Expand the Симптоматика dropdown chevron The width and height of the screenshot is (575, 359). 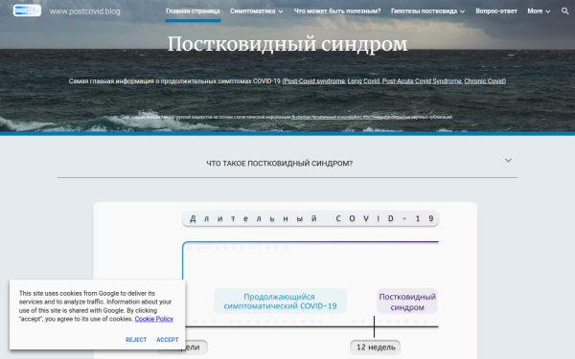[x=281, y=11]
